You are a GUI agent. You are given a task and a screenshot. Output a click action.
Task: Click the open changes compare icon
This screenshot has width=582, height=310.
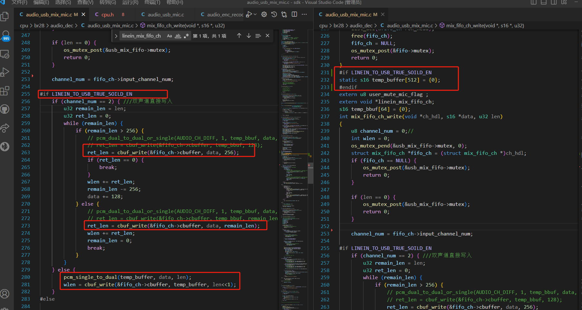pyautogui.click(x=284, y=14)
